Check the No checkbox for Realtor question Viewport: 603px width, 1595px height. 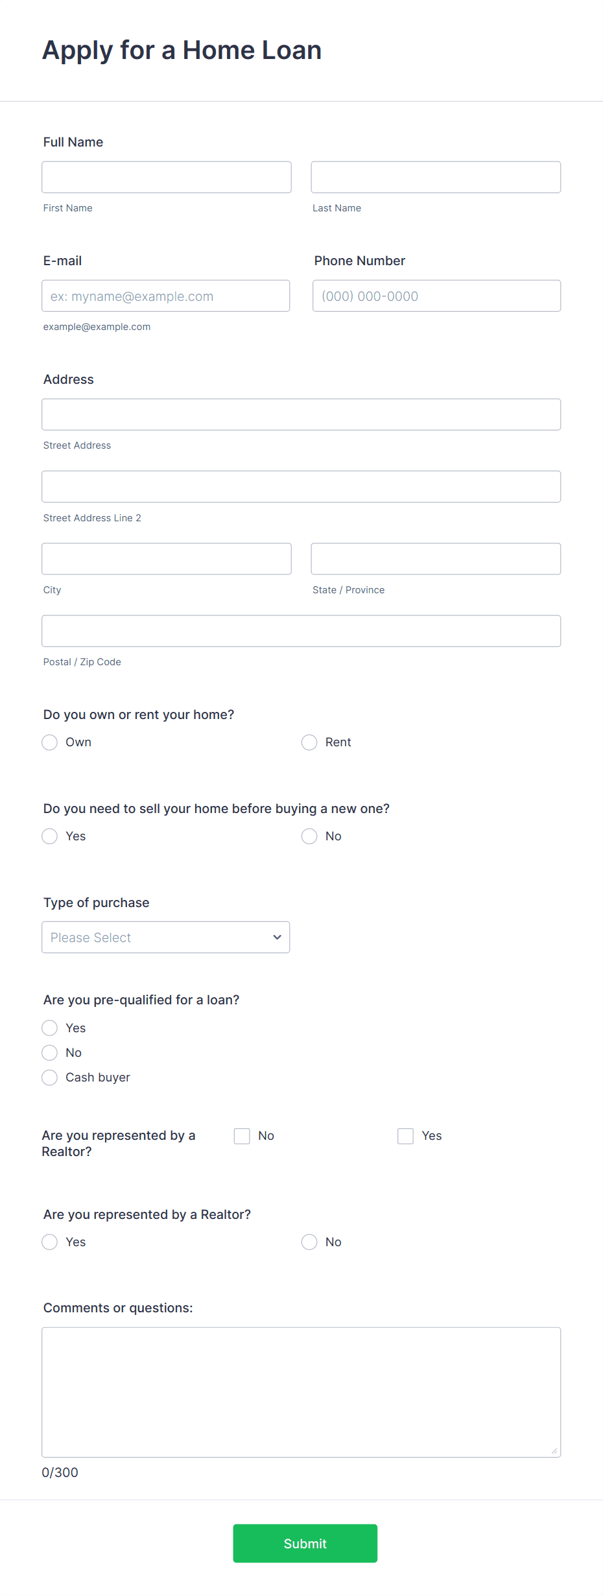coord(241,1135)
